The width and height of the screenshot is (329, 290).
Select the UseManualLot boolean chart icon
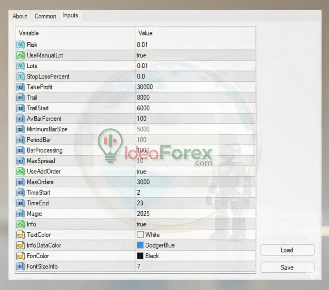point(21,55)
